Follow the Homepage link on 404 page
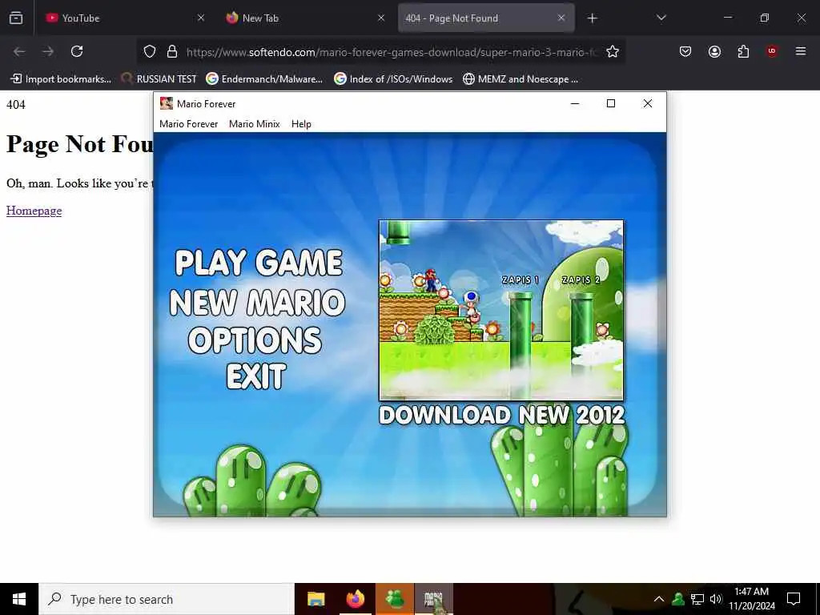 coord(34,211)
